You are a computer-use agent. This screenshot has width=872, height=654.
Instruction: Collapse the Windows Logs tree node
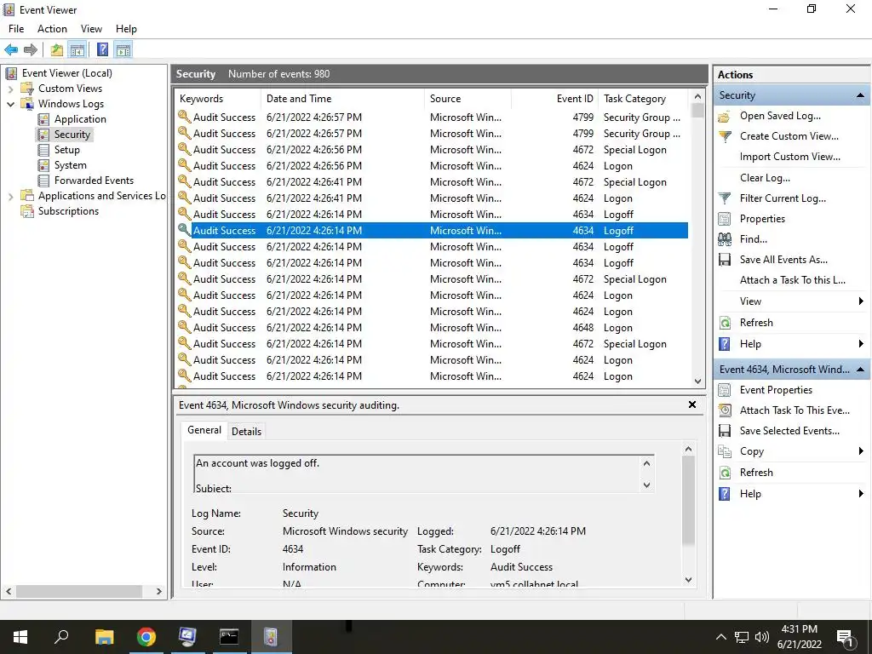click(10, 104)
